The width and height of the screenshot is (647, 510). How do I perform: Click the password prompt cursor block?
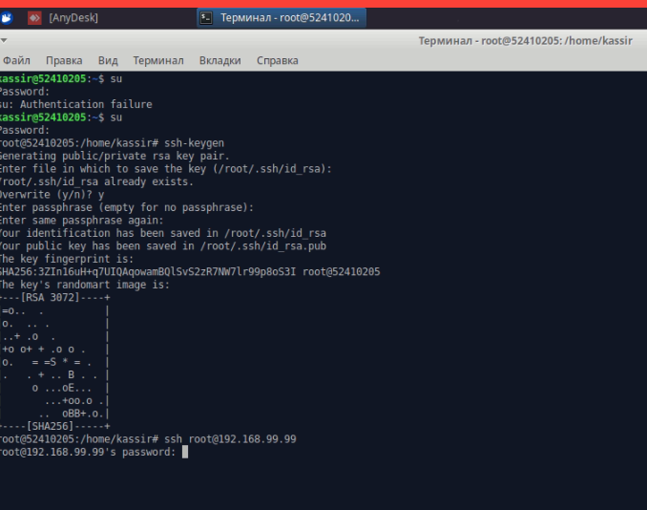point(185,452)
